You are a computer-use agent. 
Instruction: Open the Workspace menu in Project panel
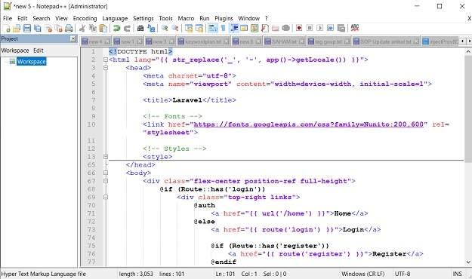click(x=15, y=51)
